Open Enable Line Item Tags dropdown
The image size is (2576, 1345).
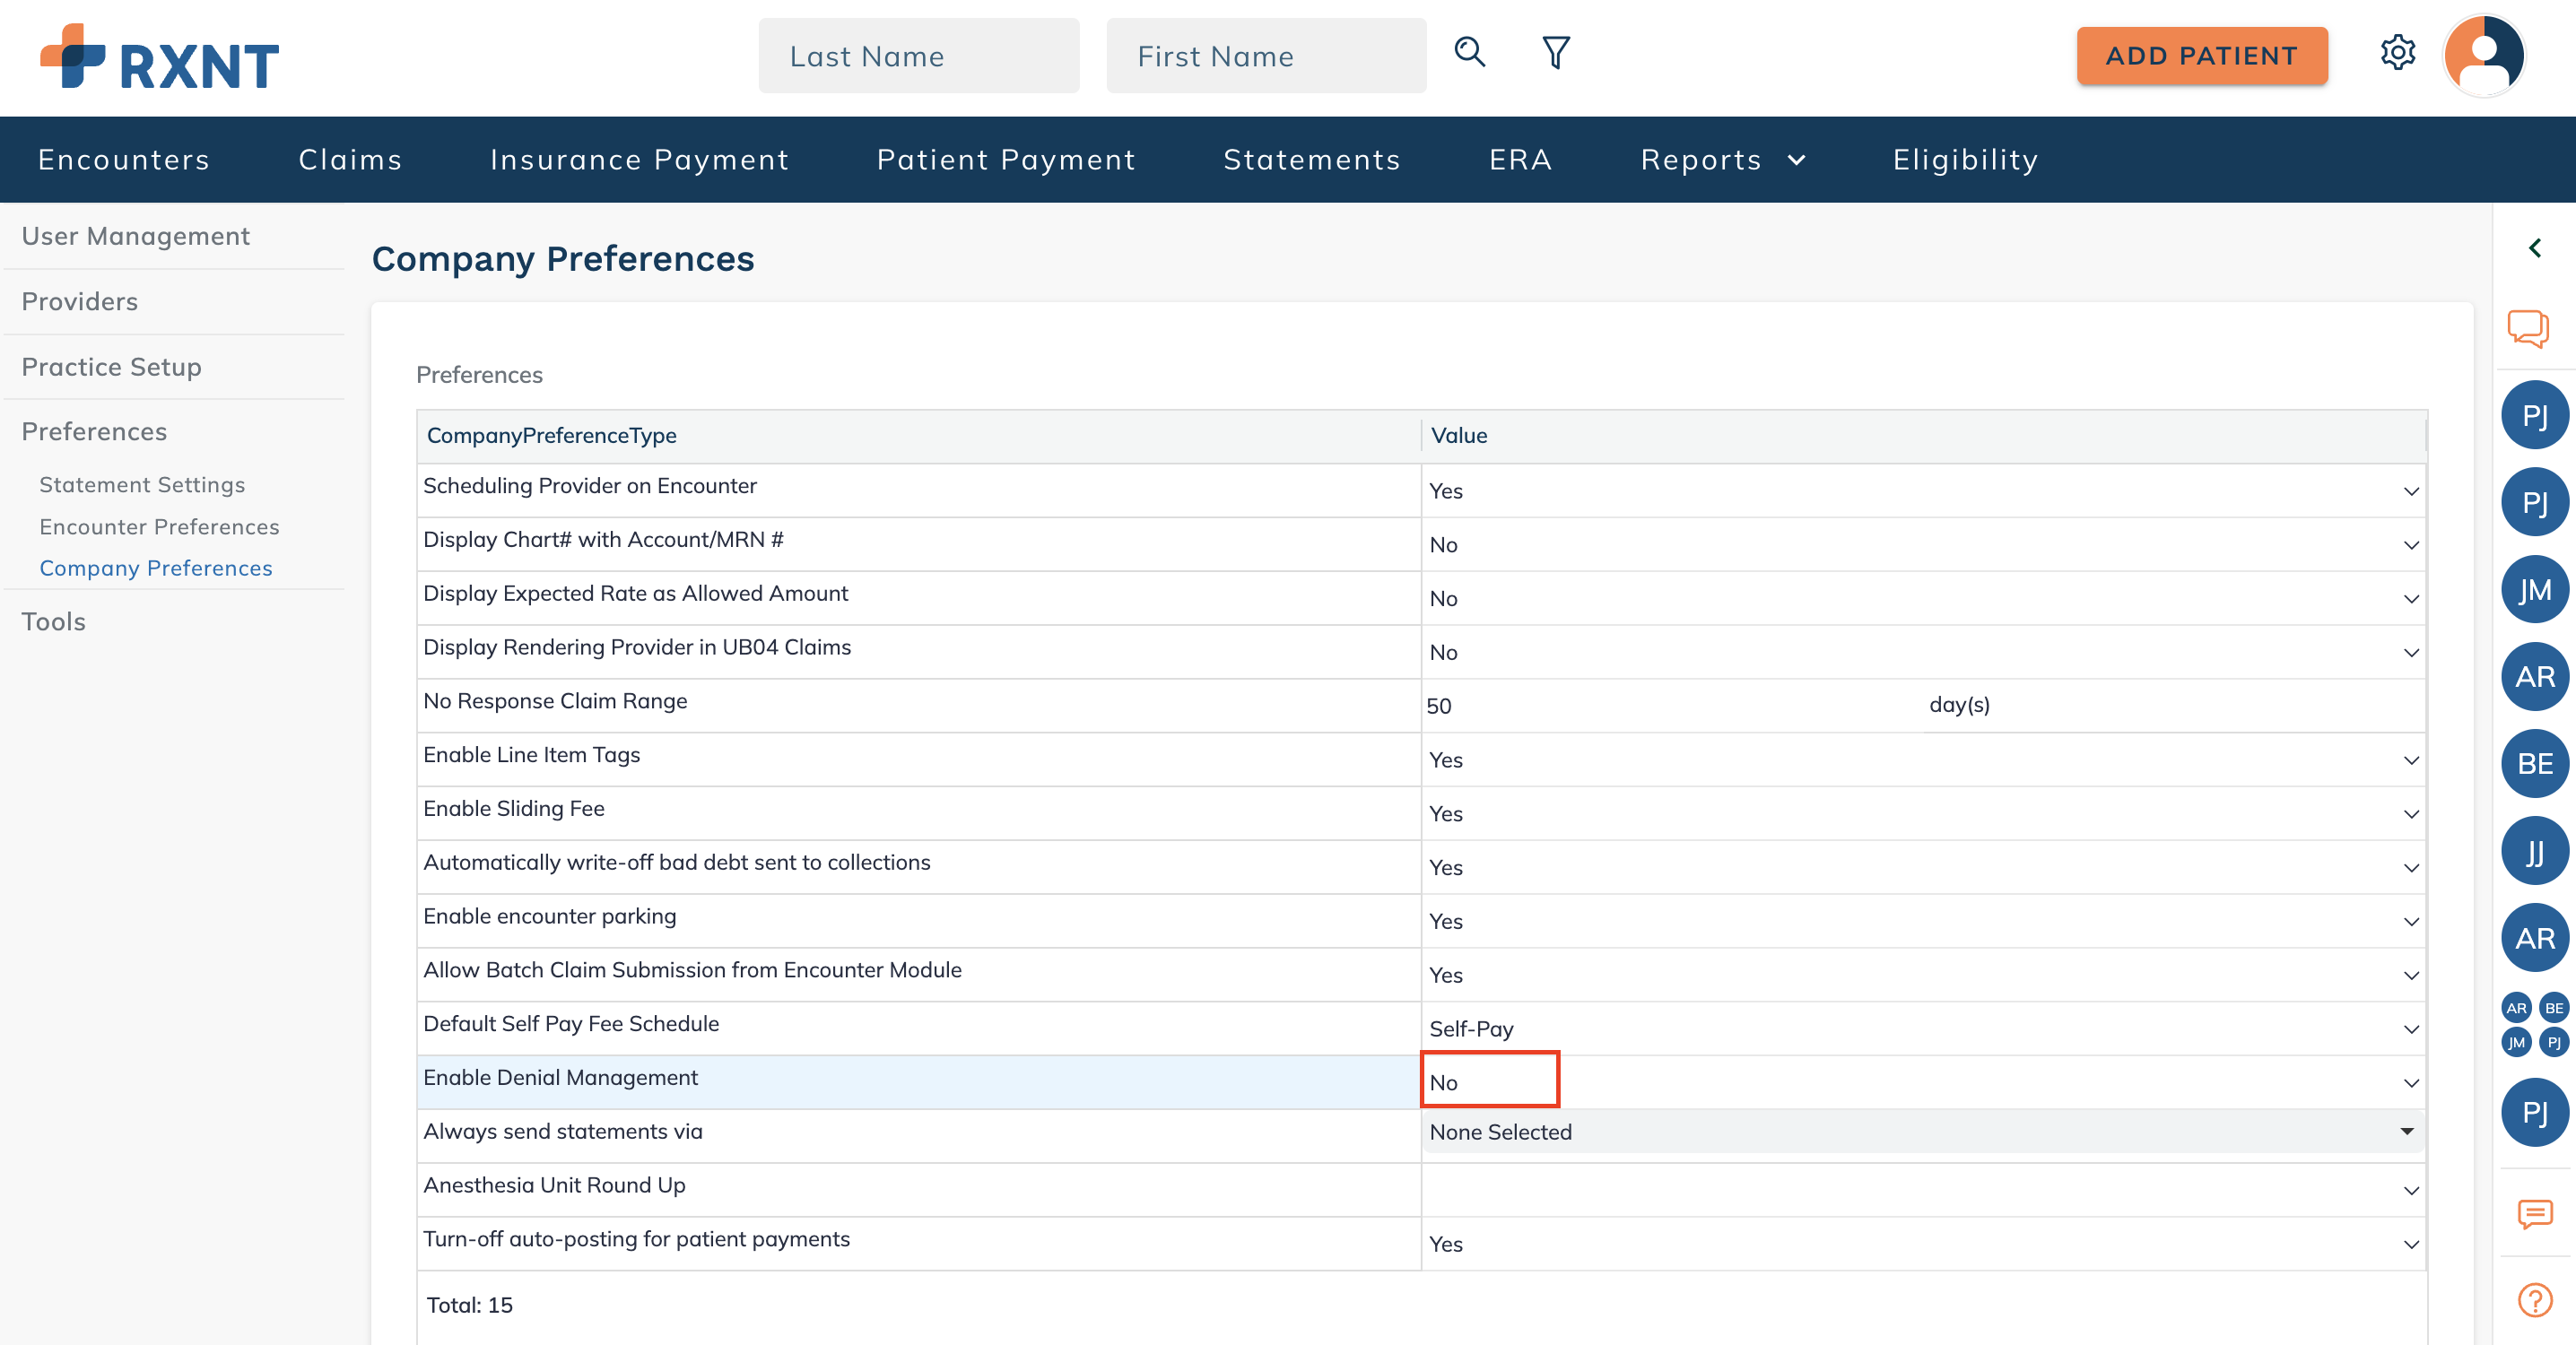pyautogui.click(x=1923, y=760)
